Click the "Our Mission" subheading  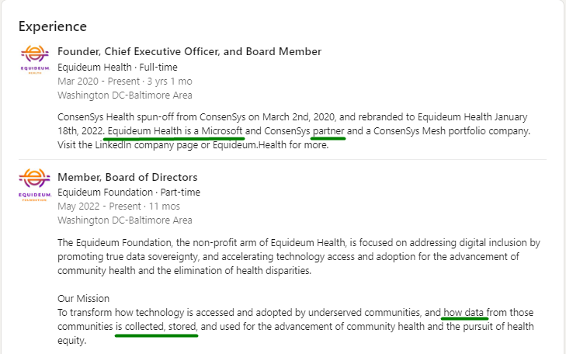coord(84,298)
